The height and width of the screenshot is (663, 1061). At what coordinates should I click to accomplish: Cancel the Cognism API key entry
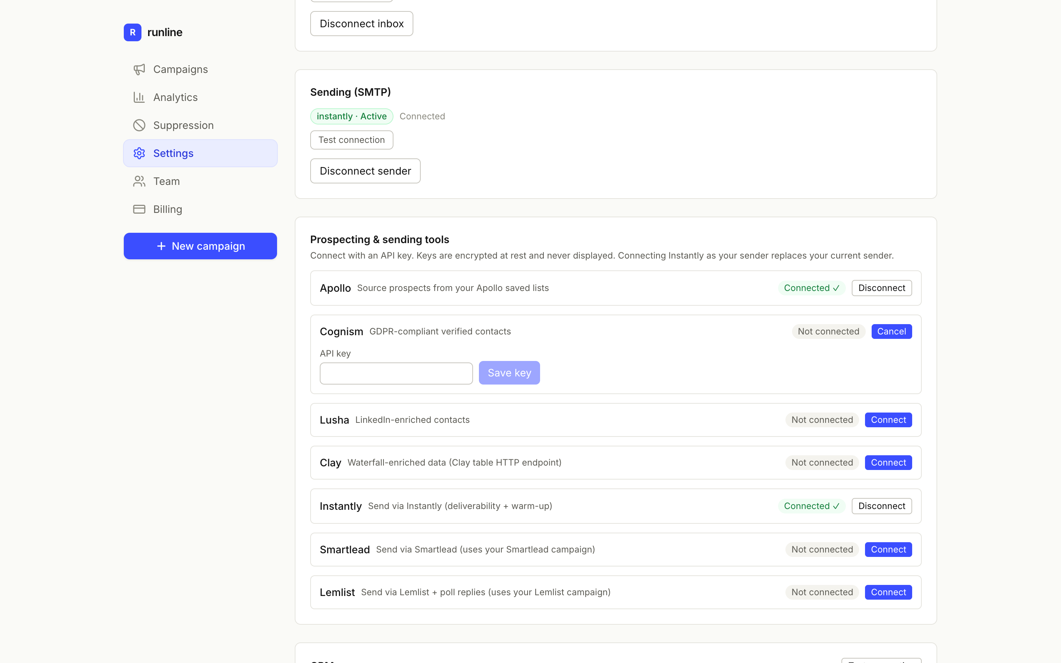(x=891, y=331)
